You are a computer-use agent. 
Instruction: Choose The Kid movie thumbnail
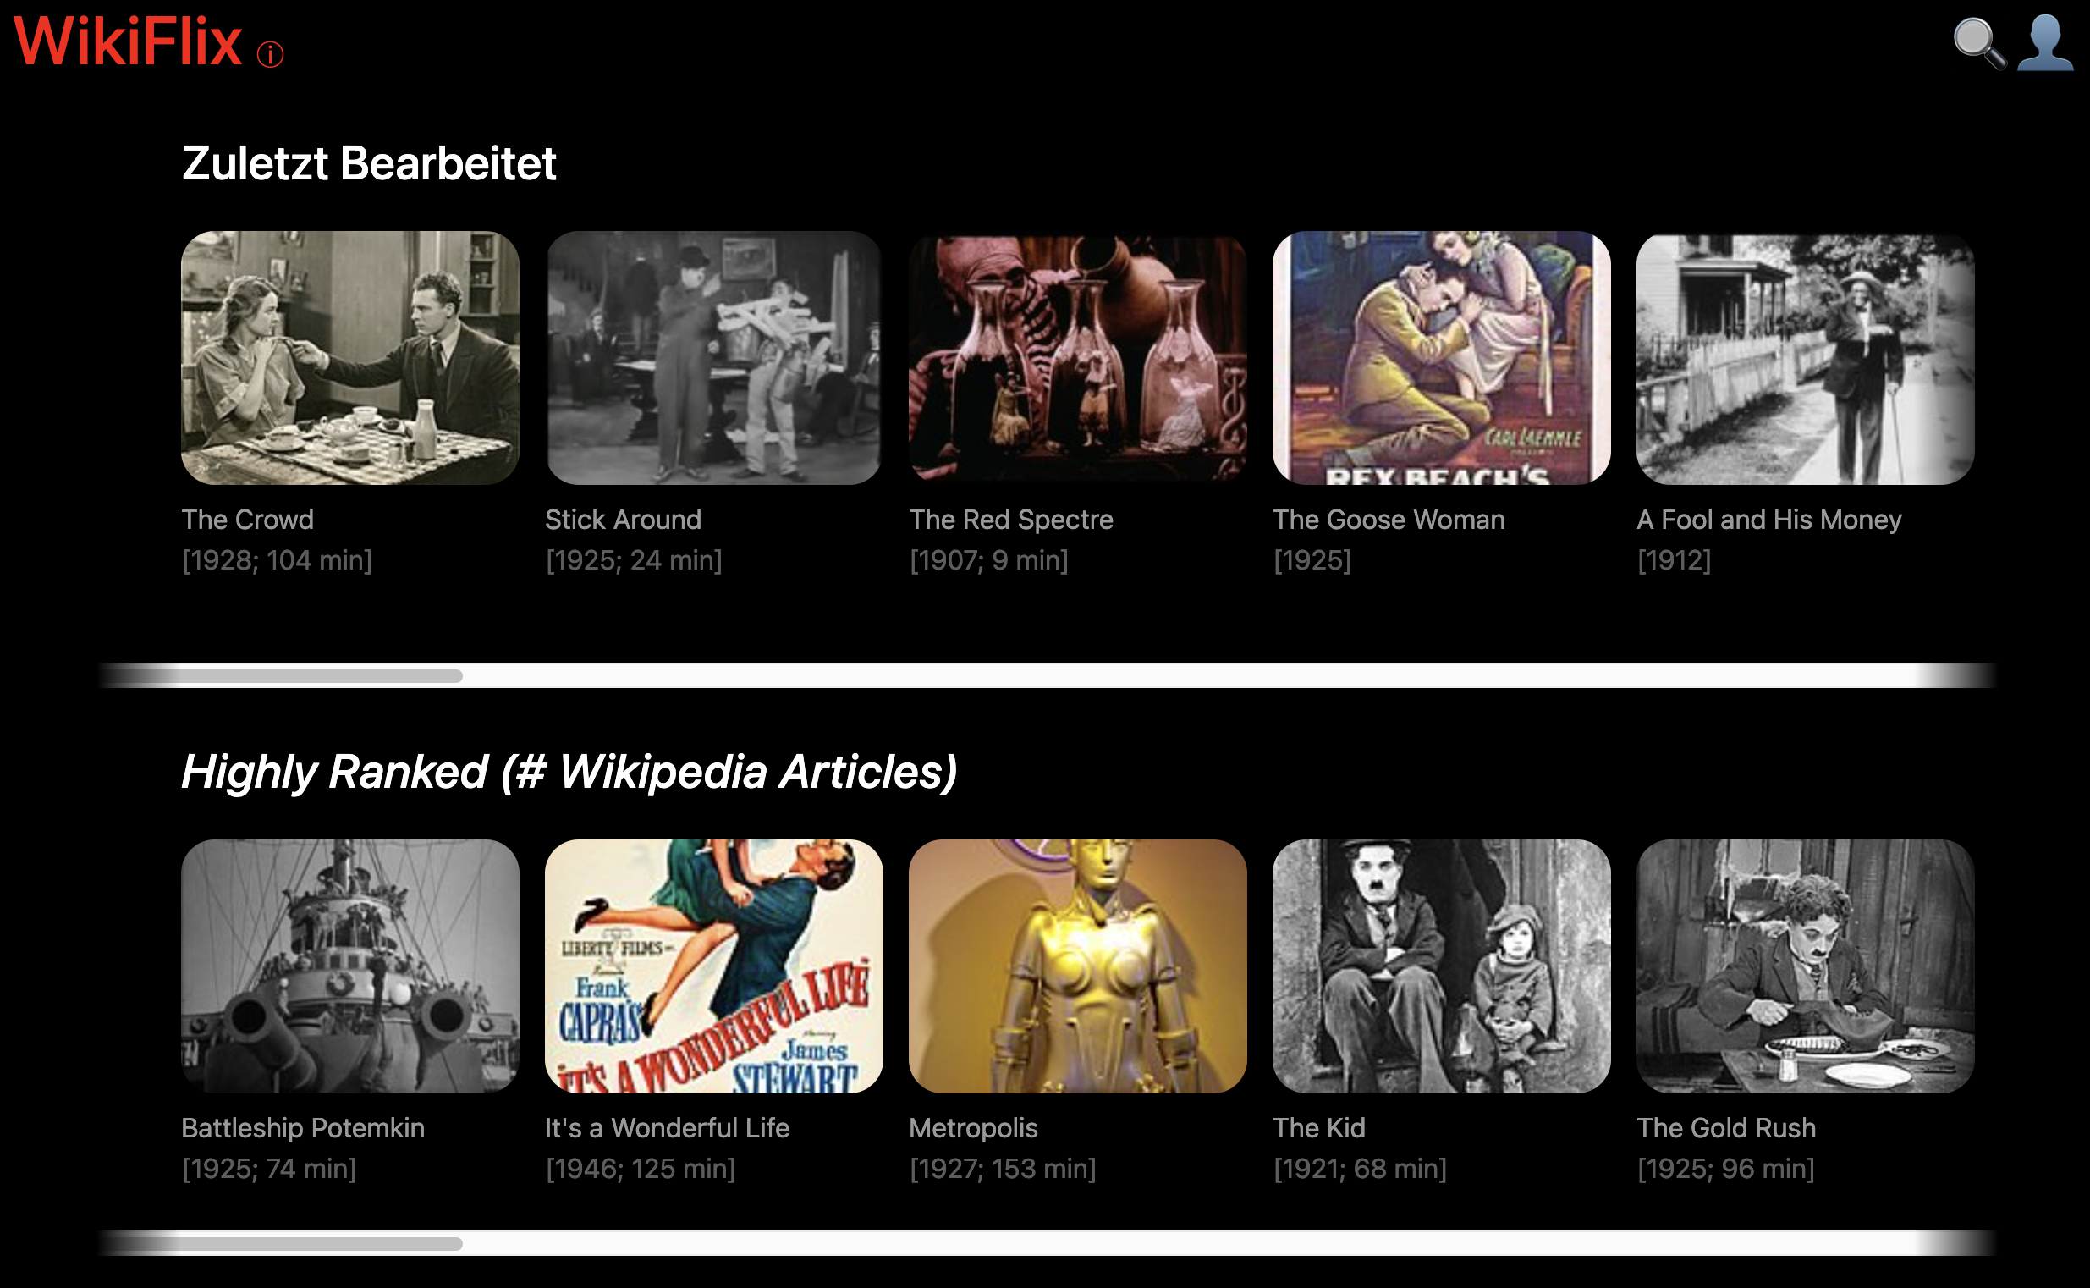point(1441,966)
